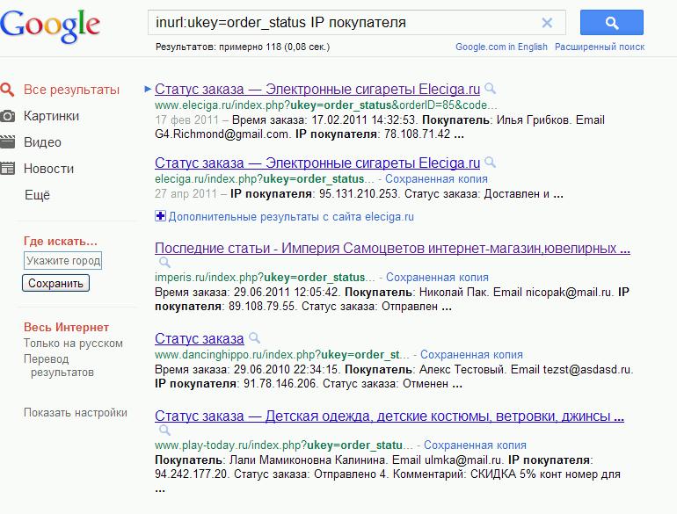Select Все результаты in the sidebar
The width and height of the screenshot is (677, 514).
pyautogui.click(x=72, y=90)
